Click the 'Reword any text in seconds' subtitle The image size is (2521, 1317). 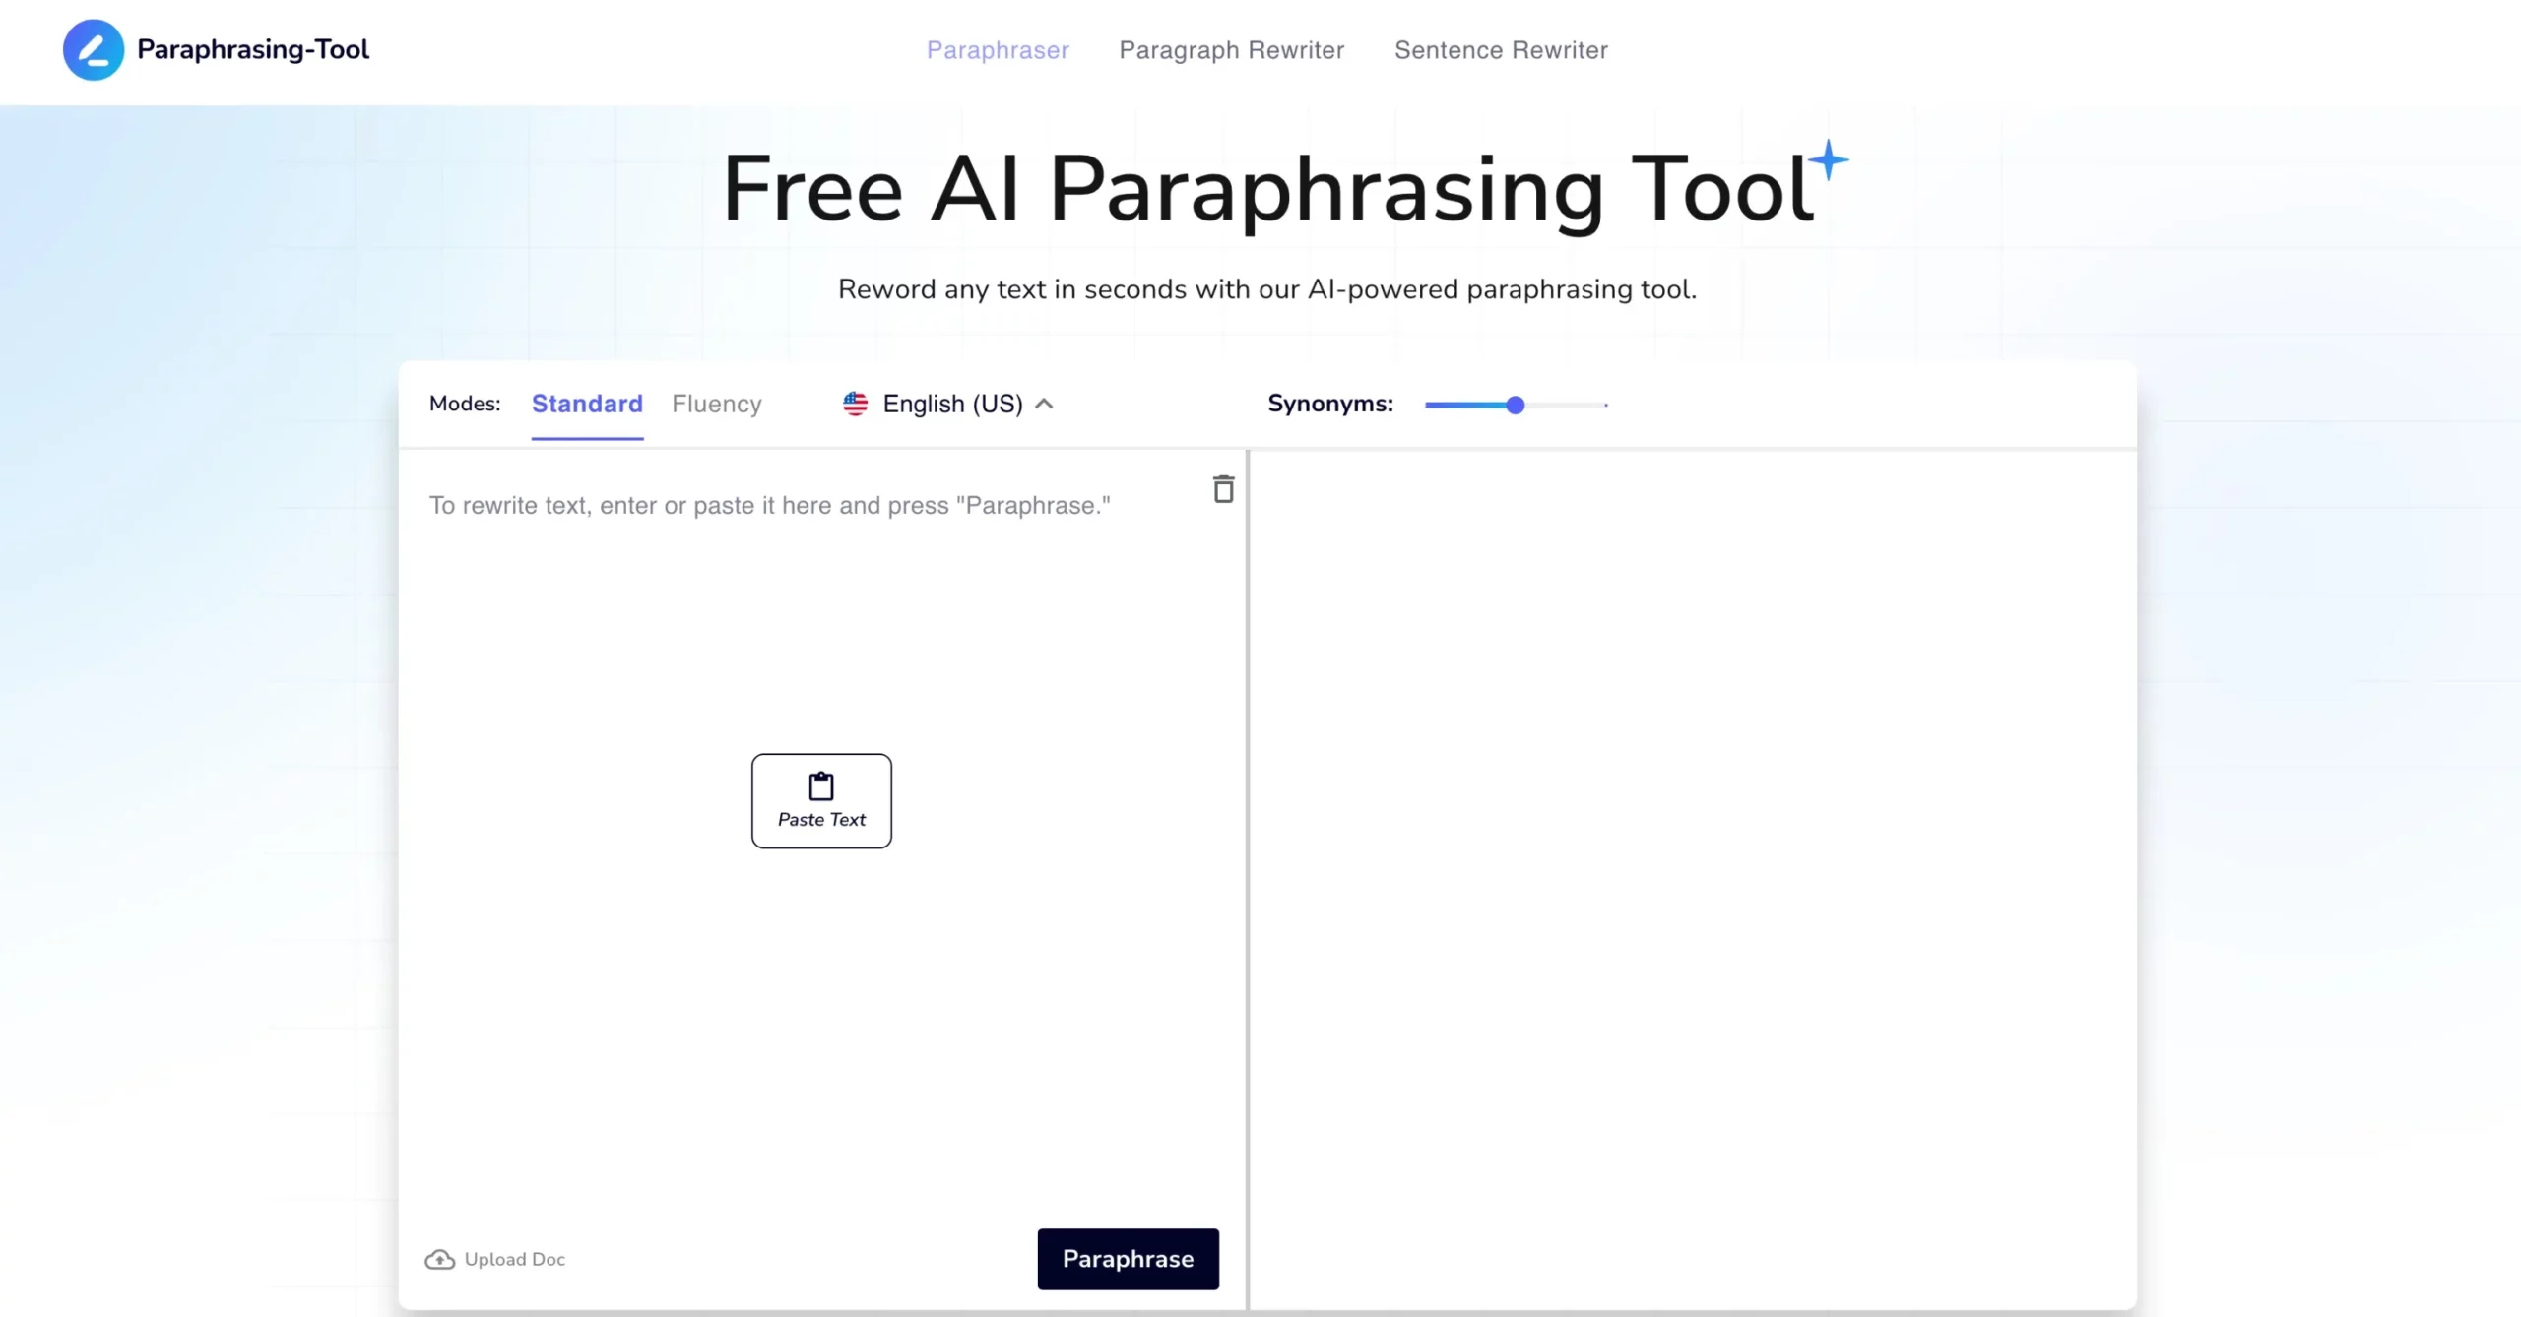point(1267,289)
